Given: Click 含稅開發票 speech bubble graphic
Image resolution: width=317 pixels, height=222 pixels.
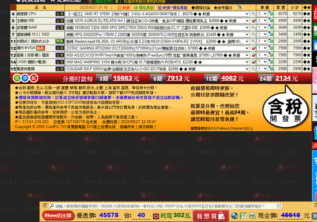Looking at the screenshot, I should (286, 107).
